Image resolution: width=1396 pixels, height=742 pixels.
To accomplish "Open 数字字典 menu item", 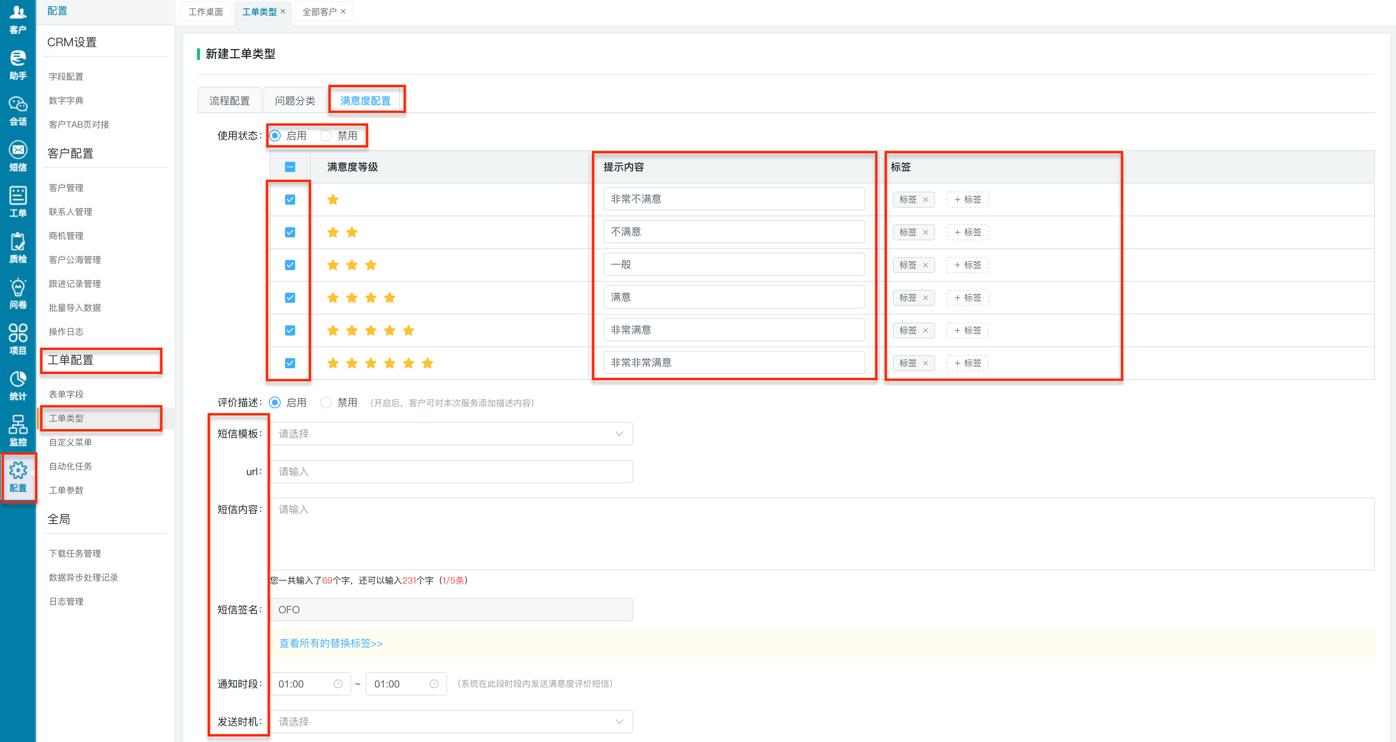I will pos(66,100).
